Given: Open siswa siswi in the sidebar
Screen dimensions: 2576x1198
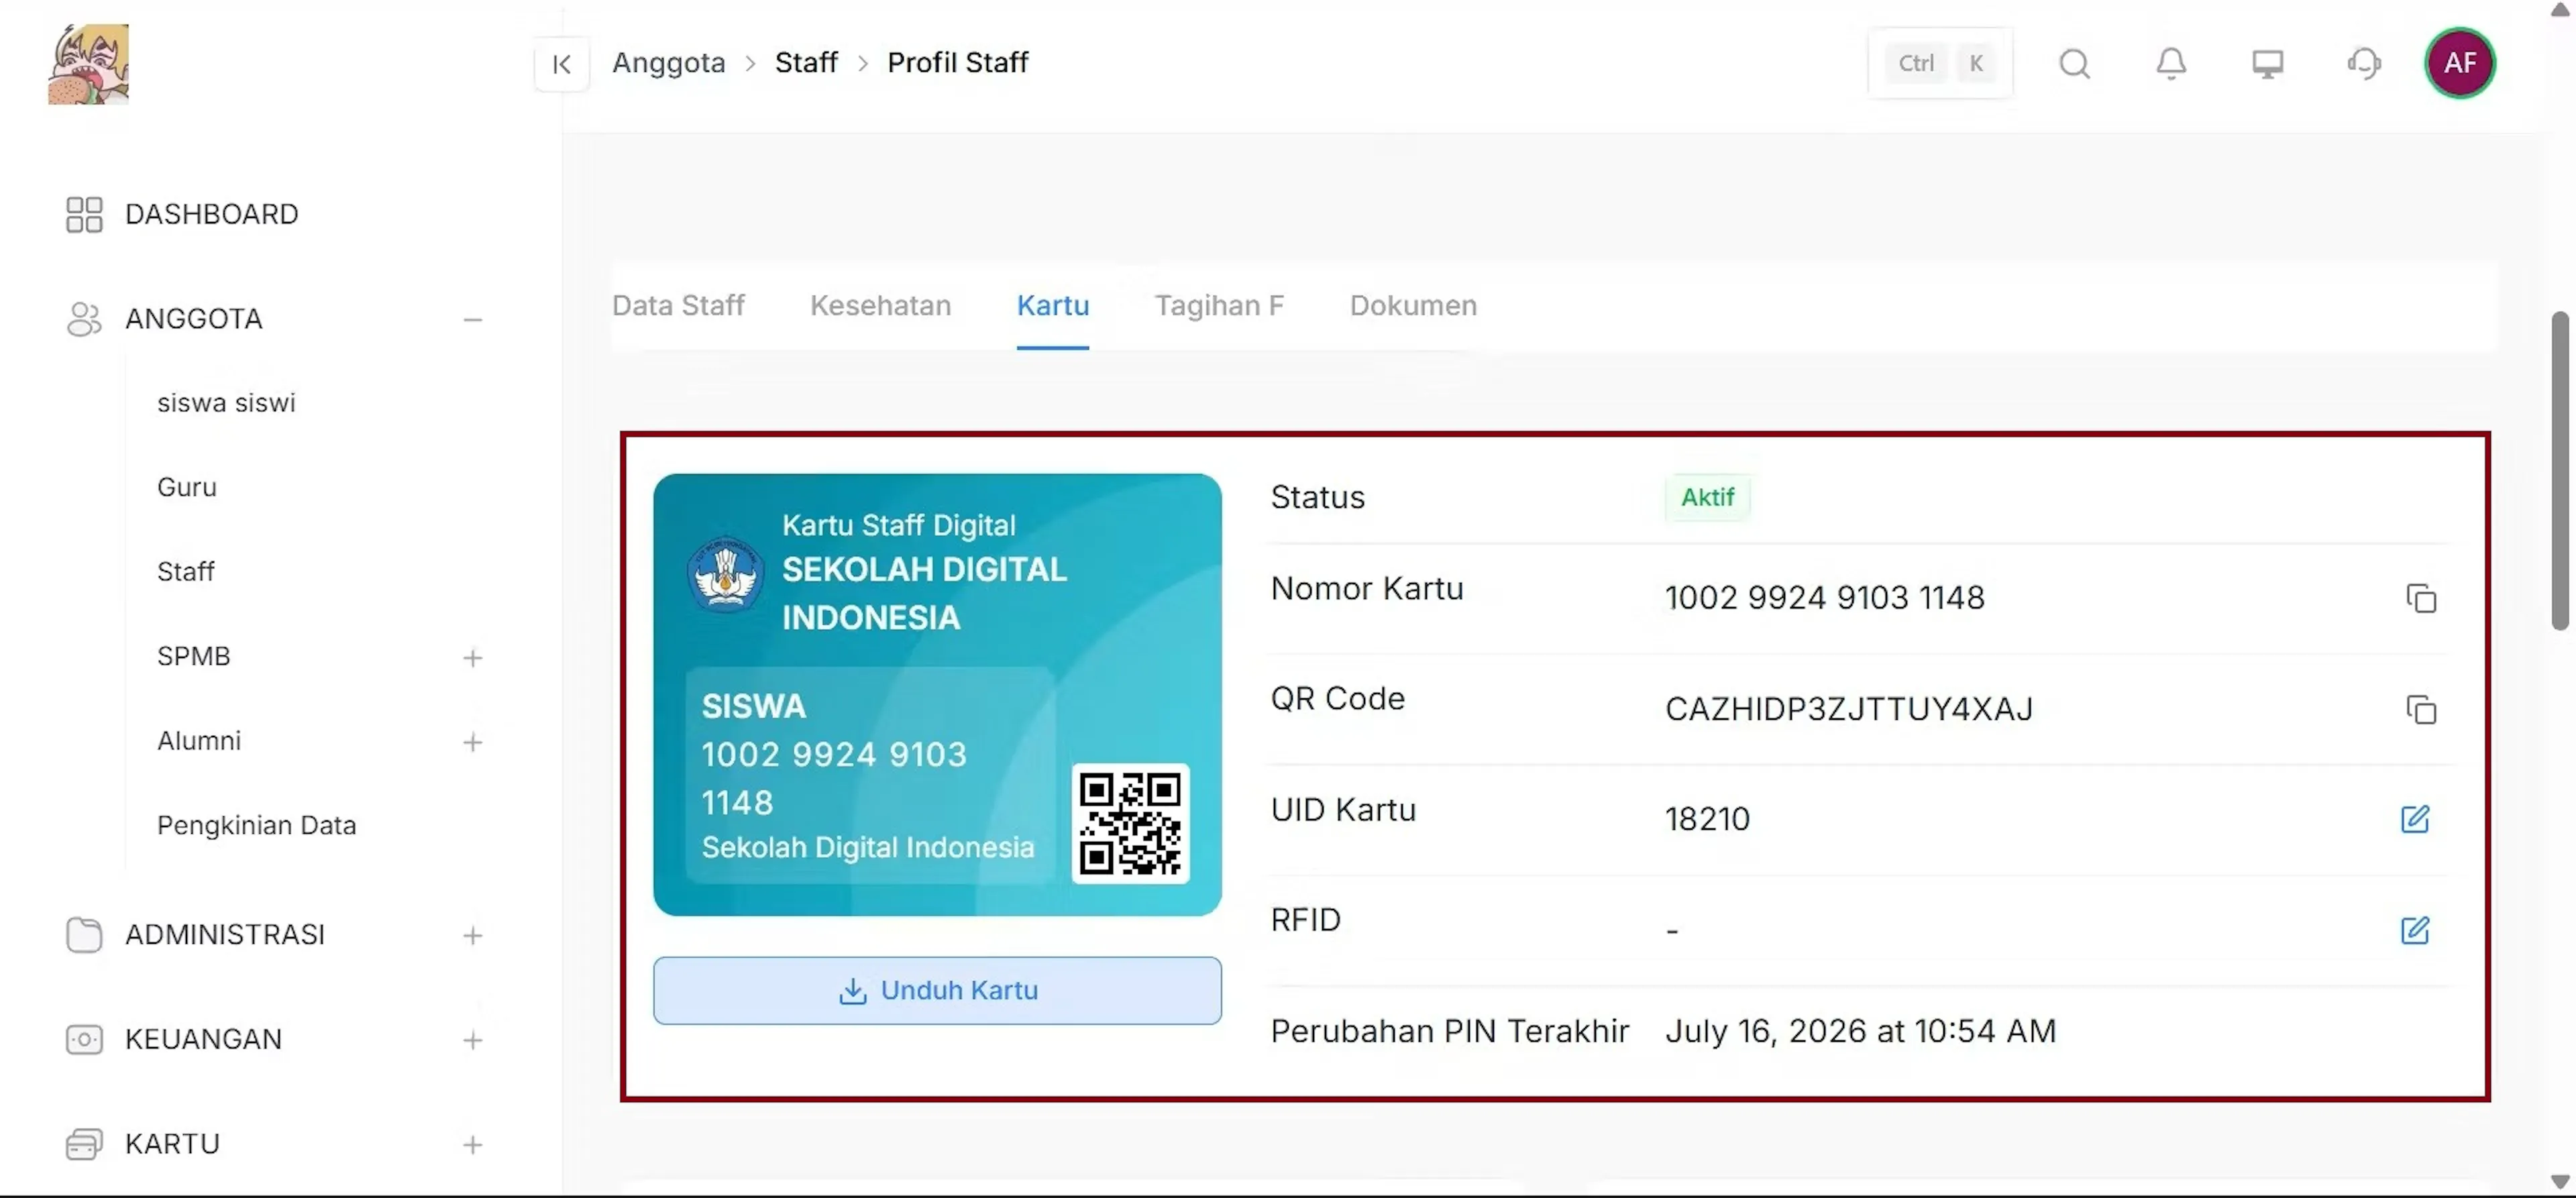Looking at the screenshot, I should point(226,403).
